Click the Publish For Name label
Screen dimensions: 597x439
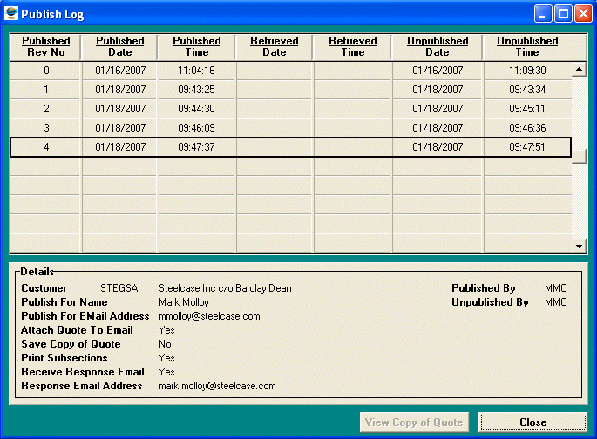(64, 302)
